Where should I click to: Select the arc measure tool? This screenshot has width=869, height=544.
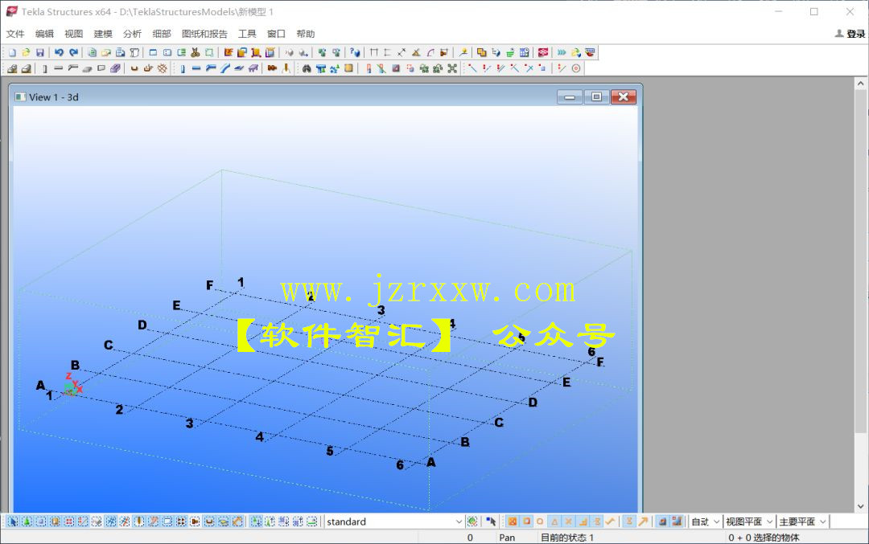(430, 52)
